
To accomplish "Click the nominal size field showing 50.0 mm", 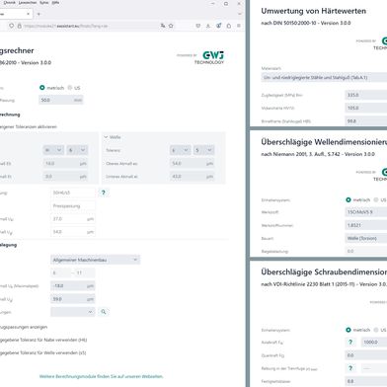I will pos(61,100).
